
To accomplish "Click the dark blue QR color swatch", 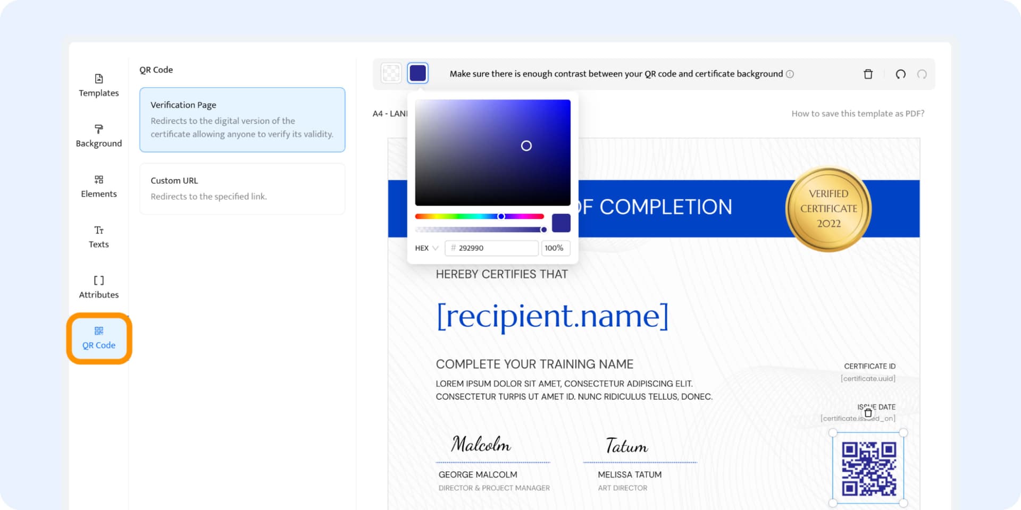I will (417, 73).
